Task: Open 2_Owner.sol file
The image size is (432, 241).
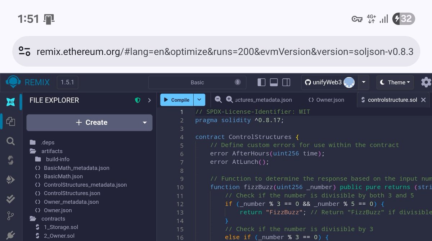Action: 59,236
